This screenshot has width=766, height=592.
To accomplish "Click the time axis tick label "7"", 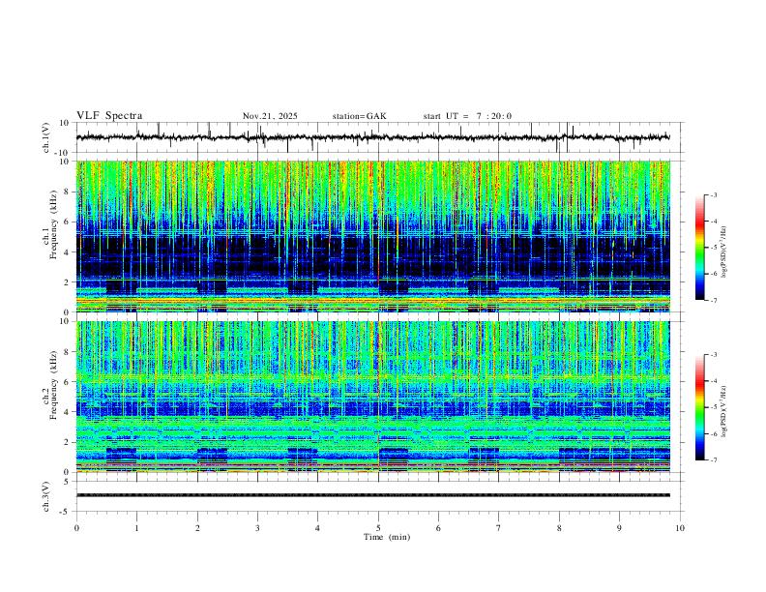I will point(499,528).
